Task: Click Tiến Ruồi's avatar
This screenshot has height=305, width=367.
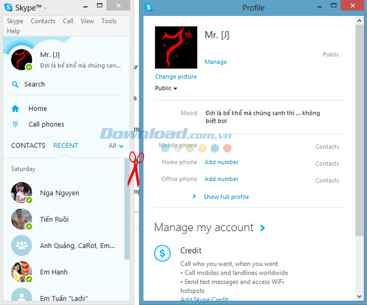Action: pos(21,219)
